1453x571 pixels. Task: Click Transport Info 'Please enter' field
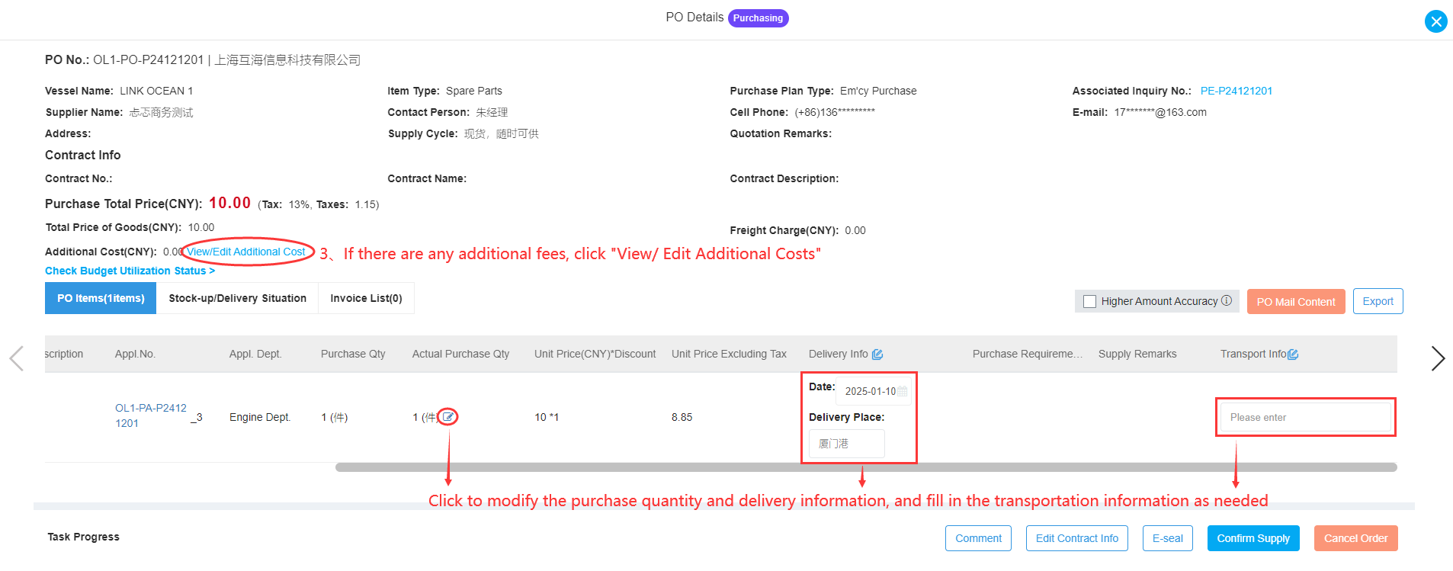point(1305,417)
